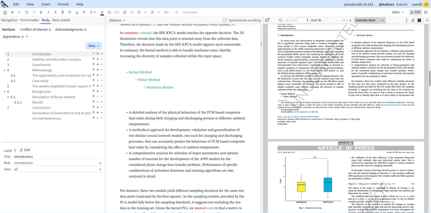
Task: Collapse the Background section tree node
Action: point(4,91)
